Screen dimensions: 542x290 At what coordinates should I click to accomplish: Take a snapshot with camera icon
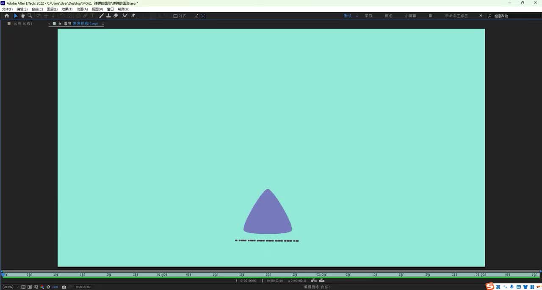[x=64, y=287]
